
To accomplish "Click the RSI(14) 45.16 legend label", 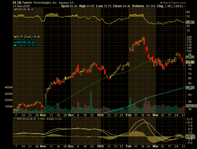I will click(25, 9).
